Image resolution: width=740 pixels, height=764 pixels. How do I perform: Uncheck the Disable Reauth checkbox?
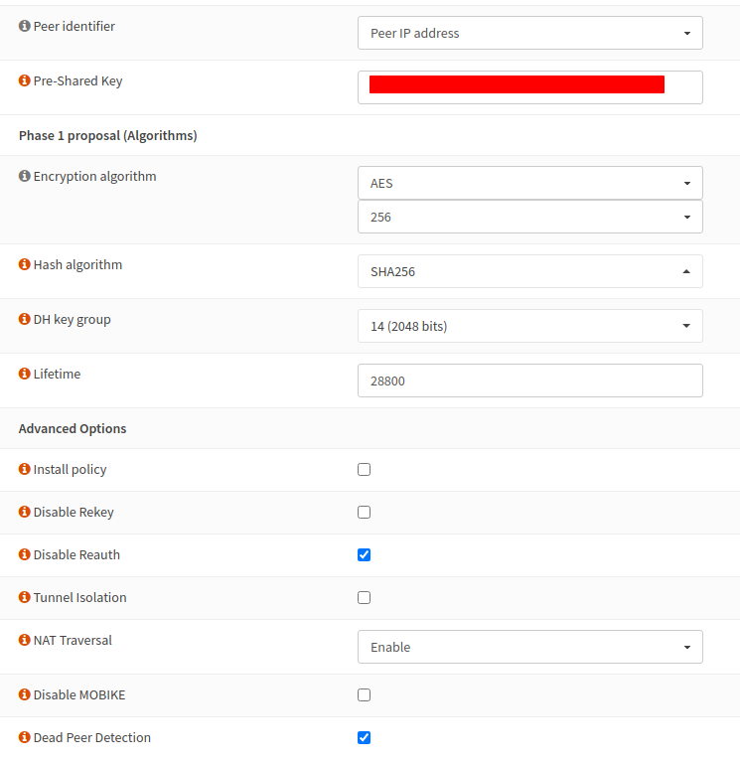click(x=364, y=555)
